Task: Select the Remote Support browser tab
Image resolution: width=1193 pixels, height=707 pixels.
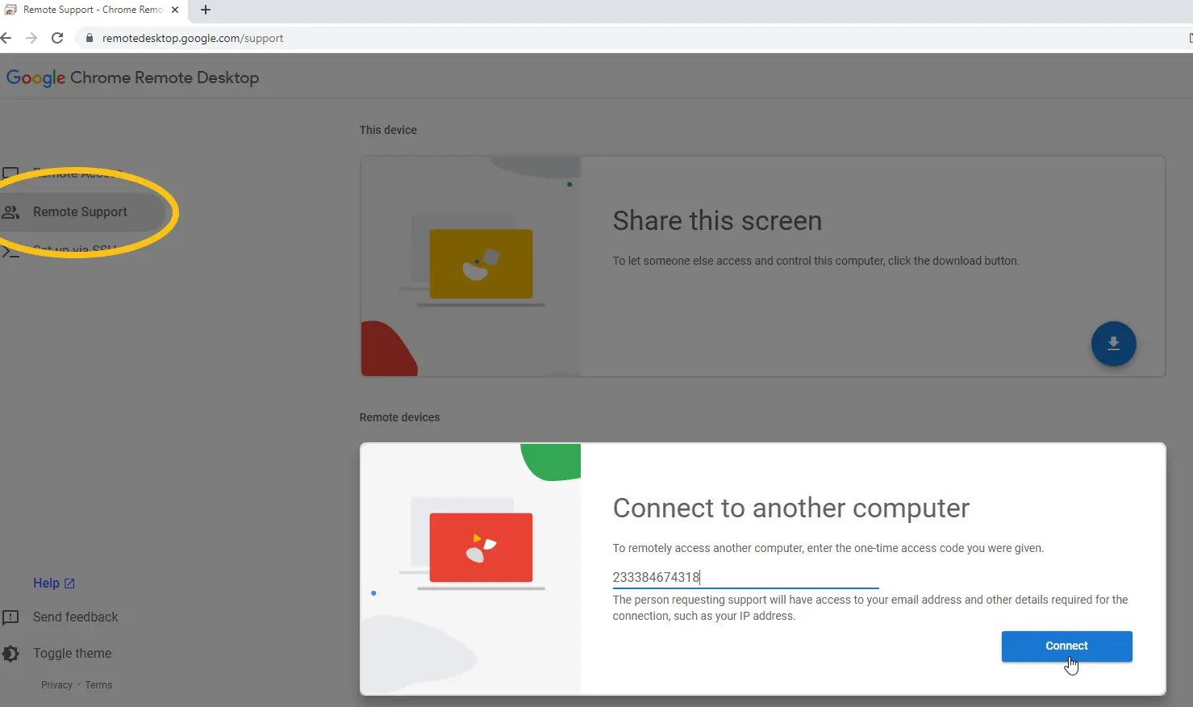Action: click(93, 10)
